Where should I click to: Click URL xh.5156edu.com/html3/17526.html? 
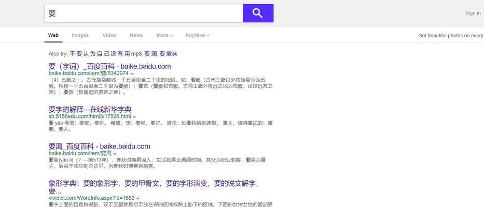pos(90,116)
